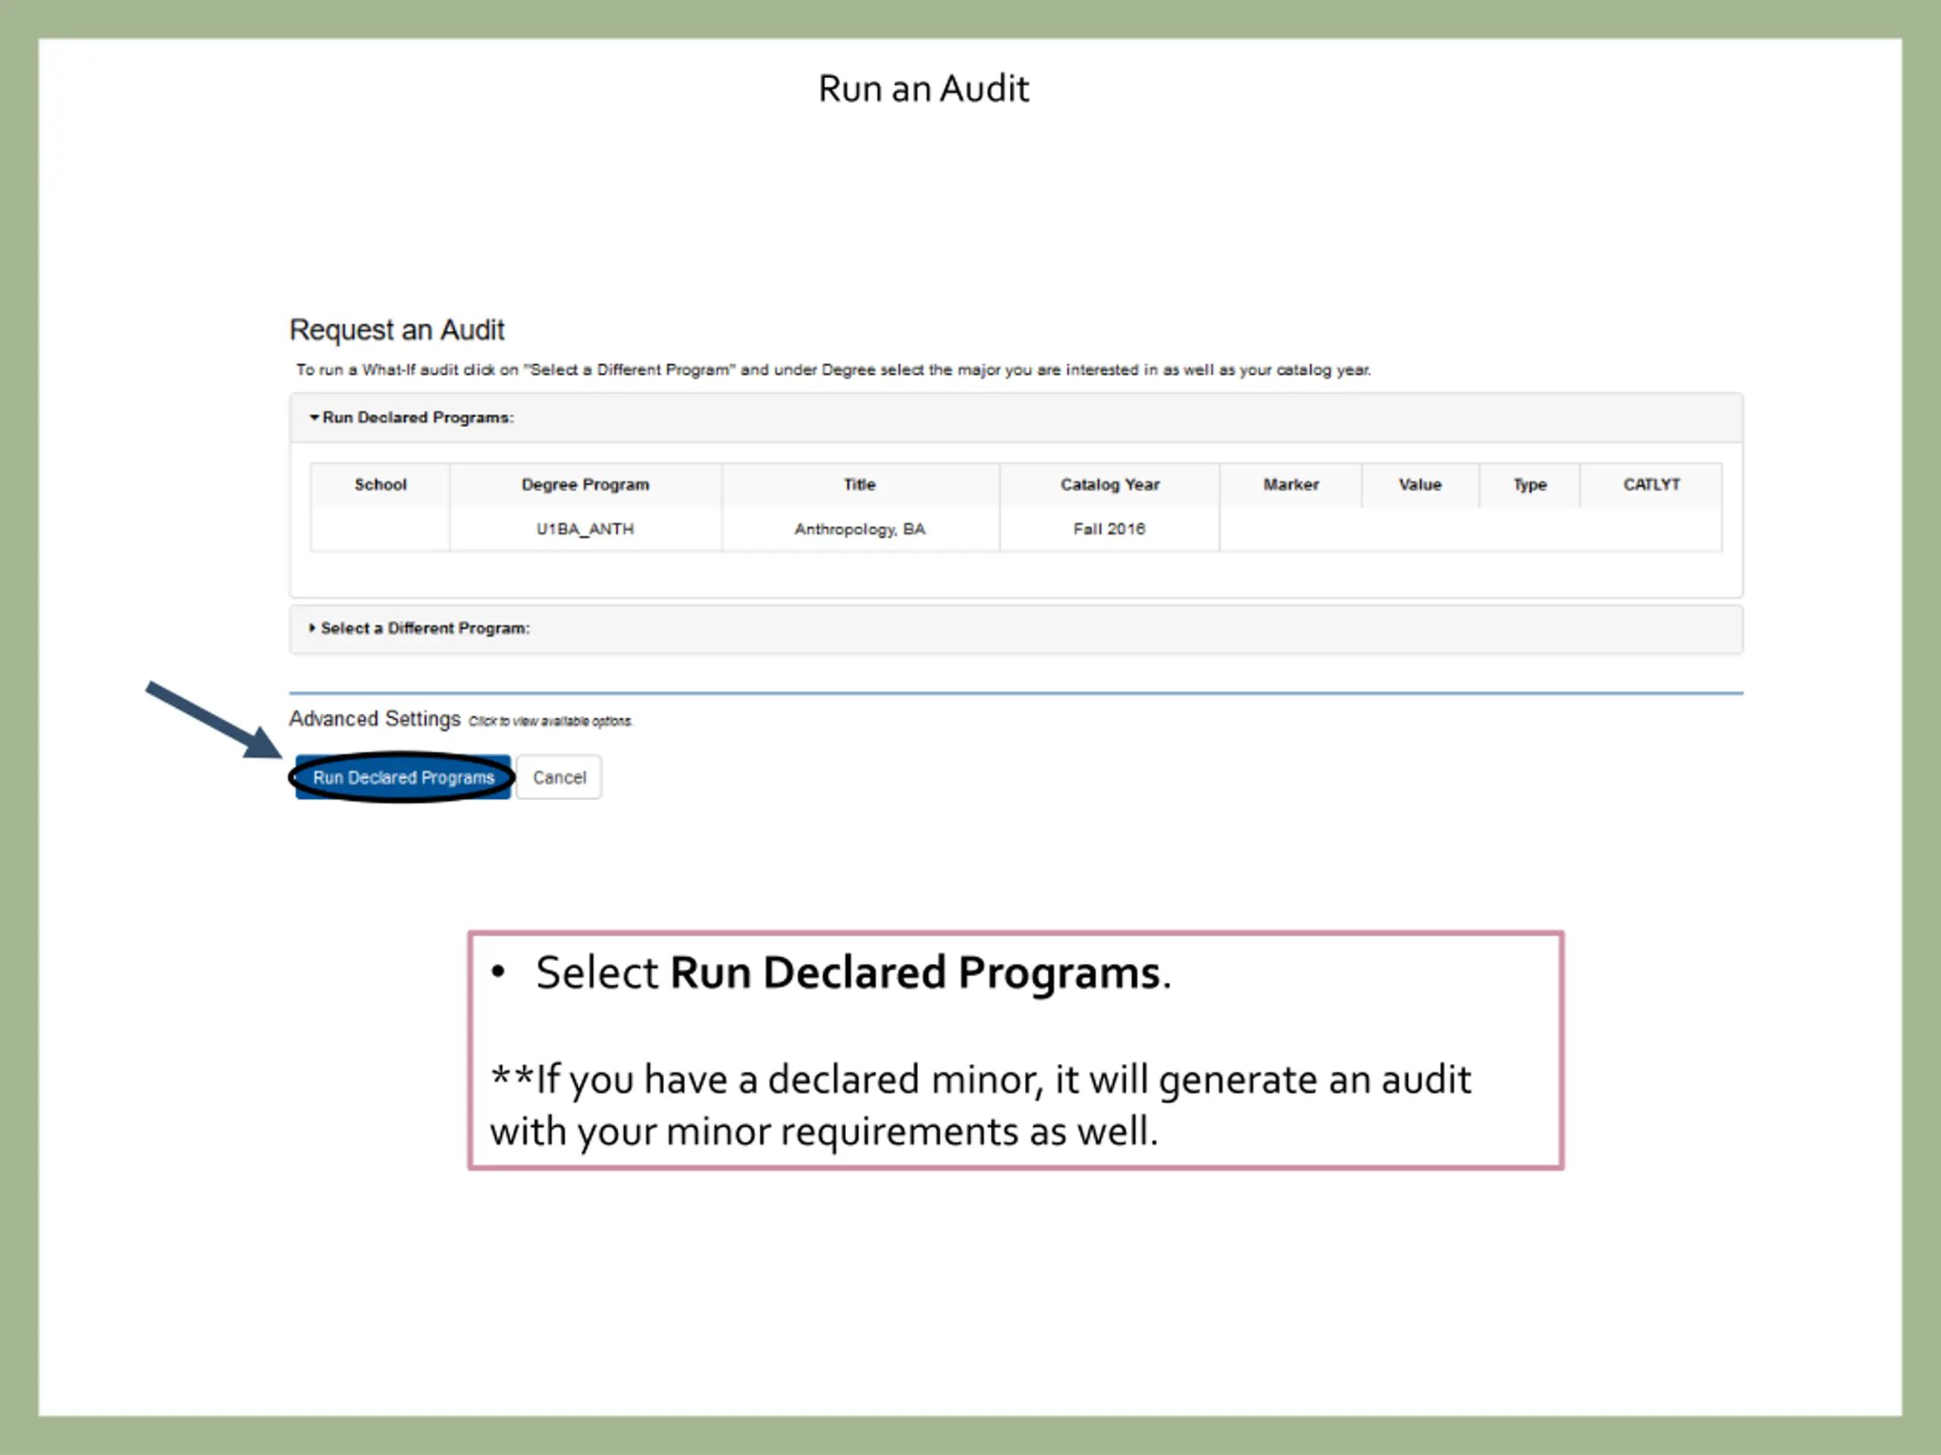This screenshot has height=1455, width=1941.
Task: Open Advanced Settings options
Action: click(x=375, y=719)
